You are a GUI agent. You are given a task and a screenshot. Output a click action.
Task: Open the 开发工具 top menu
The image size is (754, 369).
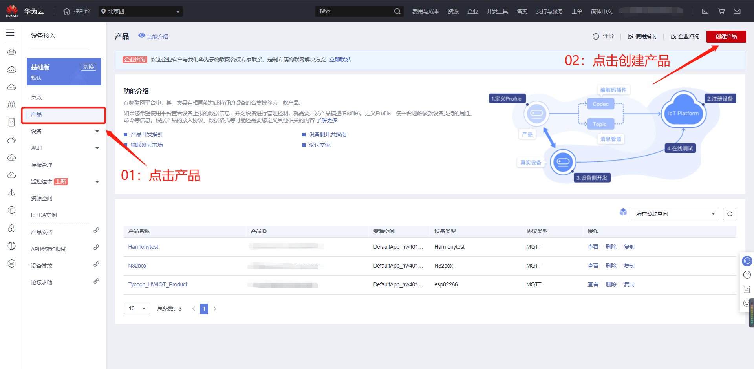pos(498,11)
